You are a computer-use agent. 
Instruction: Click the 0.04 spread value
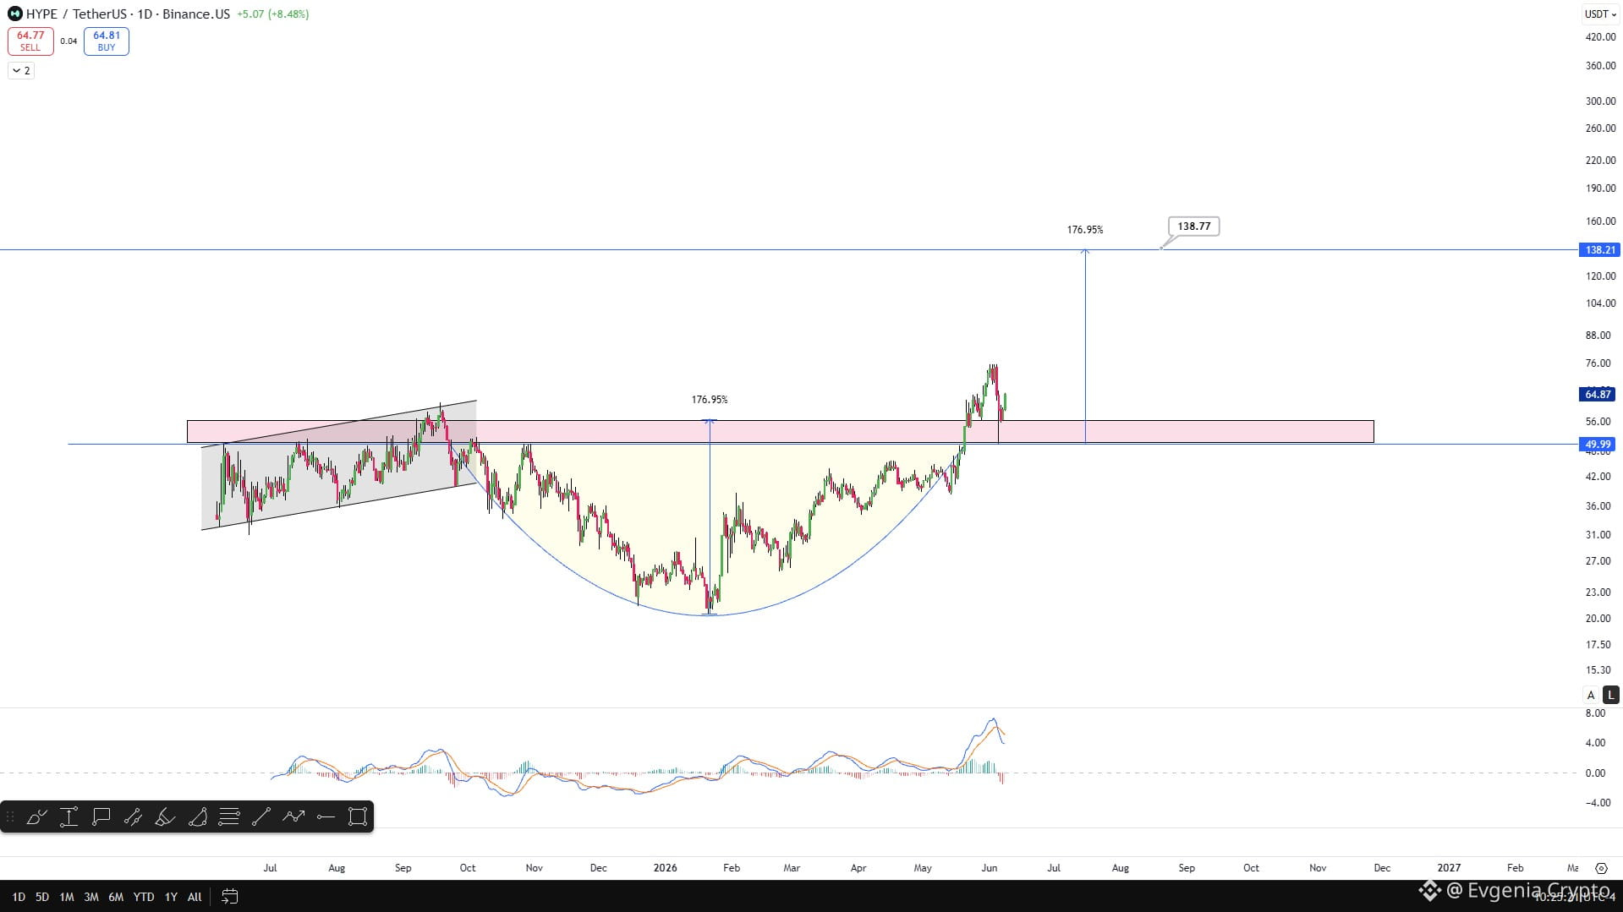click(x=69, y=41)
